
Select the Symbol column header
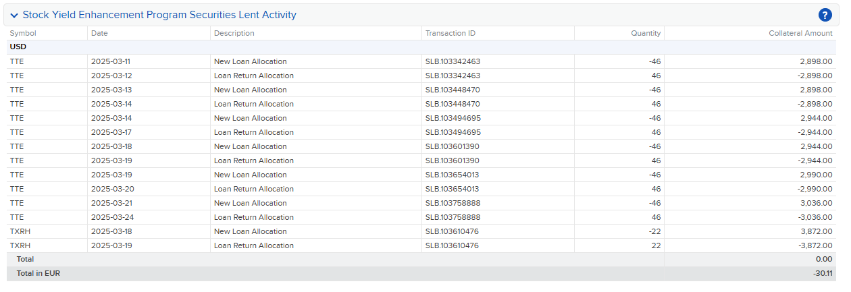point(23,33)
